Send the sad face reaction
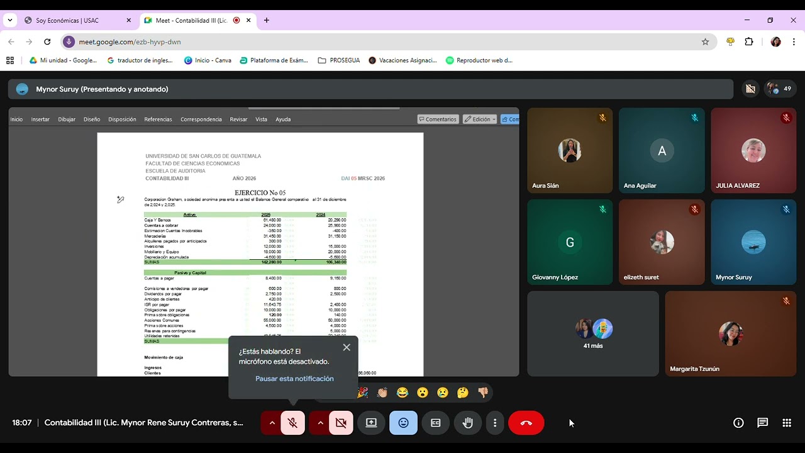Viewport: 805px width, 453px height. pyautogui.click(x=443, y=393)
